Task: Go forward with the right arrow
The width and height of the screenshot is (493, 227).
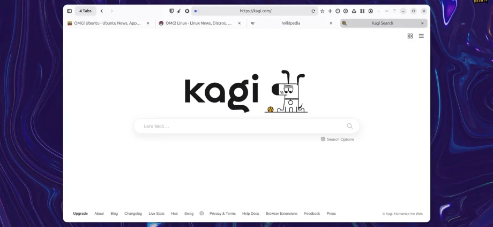Action: pos(111,11)
